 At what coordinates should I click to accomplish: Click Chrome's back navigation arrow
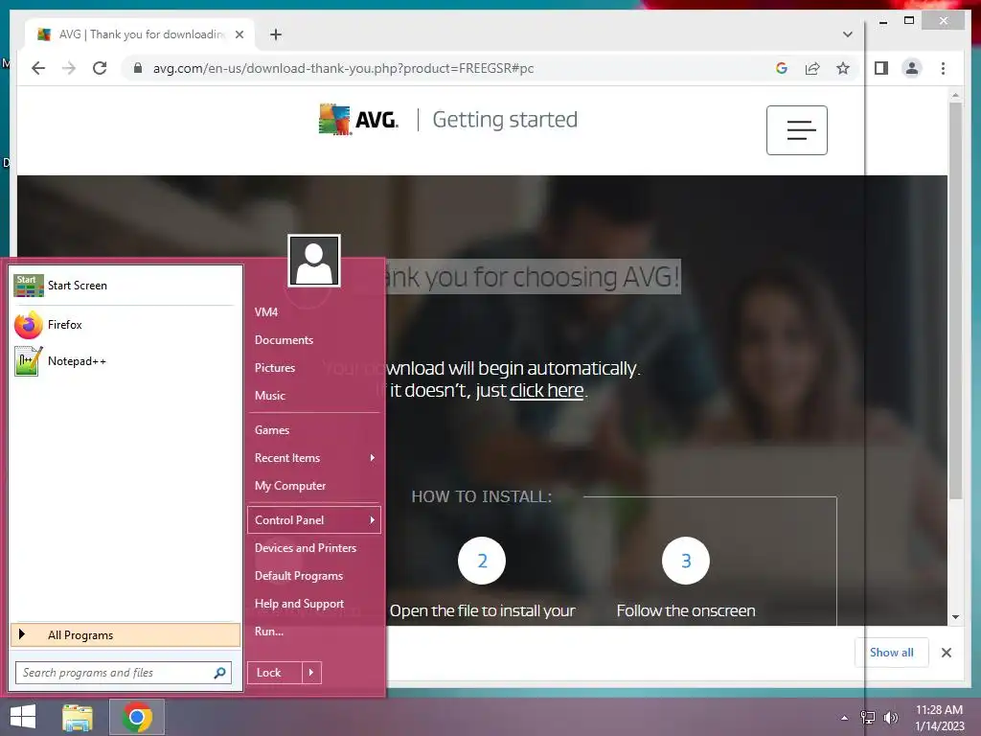[38, 68]
